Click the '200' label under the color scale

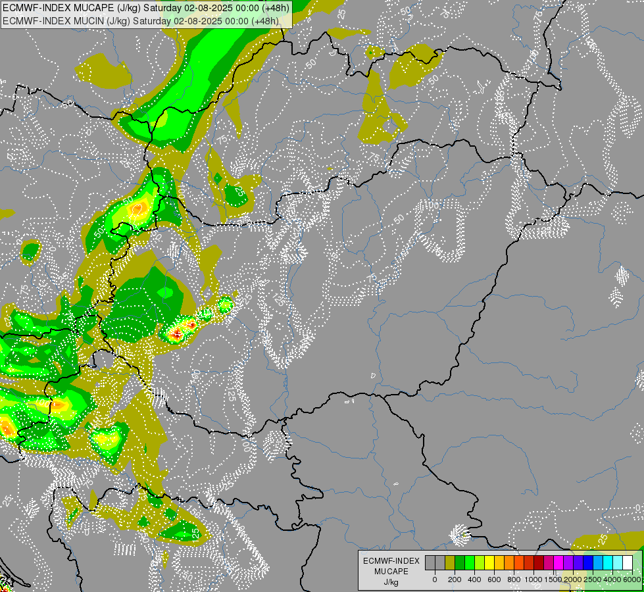(x=455, y=580)
